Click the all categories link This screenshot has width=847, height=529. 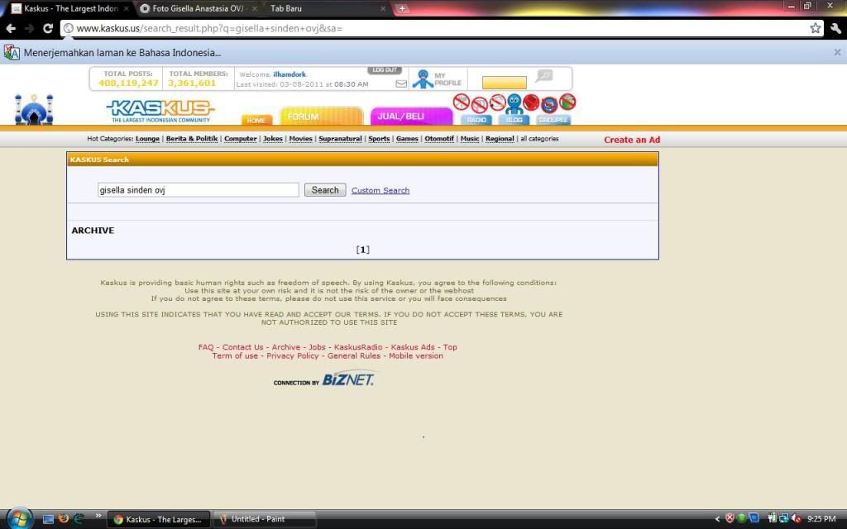click(x=539, y=139)
